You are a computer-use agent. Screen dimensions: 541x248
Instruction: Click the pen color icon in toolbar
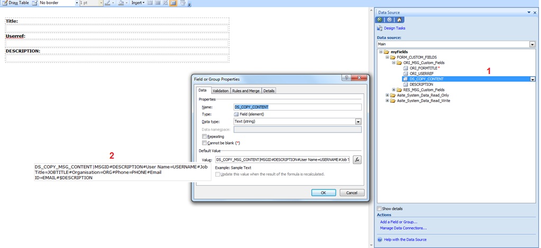(107, 3)
